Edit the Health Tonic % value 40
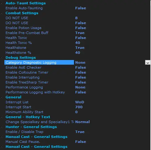Image resolution: width=151 pixels, height=150 pixels. (x=78, y=43)
